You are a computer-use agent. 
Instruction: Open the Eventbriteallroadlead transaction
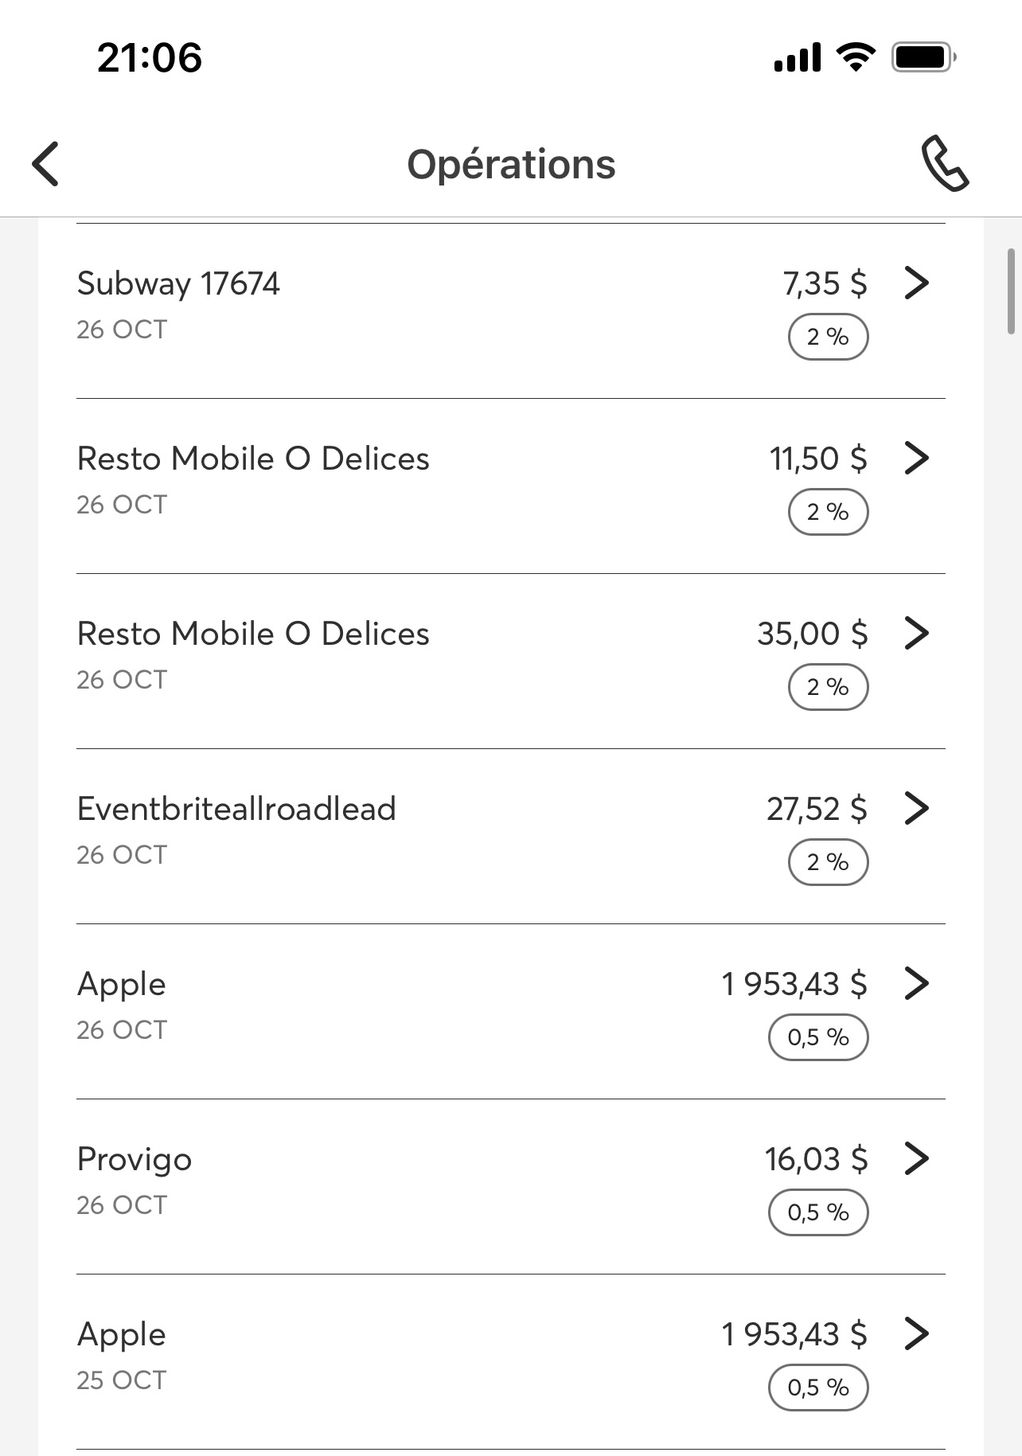click(x=236, y=810)
